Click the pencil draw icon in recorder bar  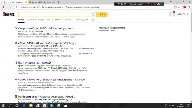[x=148, y=4]
